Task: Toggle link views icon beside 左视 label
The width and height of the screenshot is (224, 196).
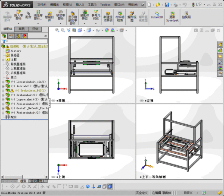Action: [142, 101]
